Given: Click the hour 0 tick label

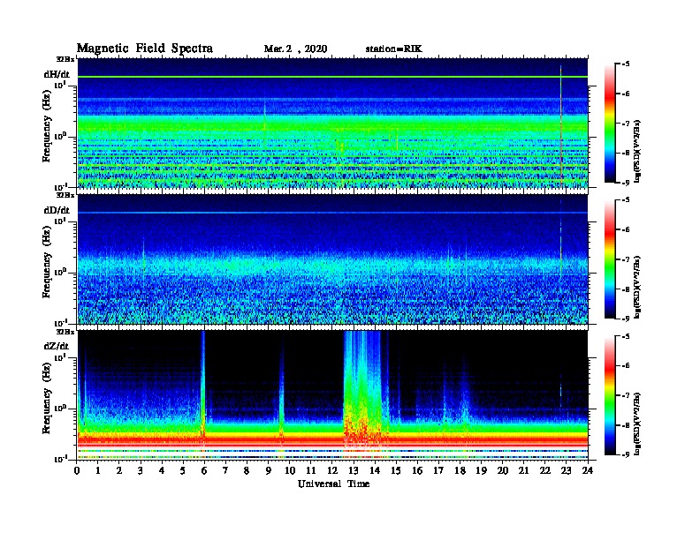Looking at the screenshot, I should (x=77, y=471).
